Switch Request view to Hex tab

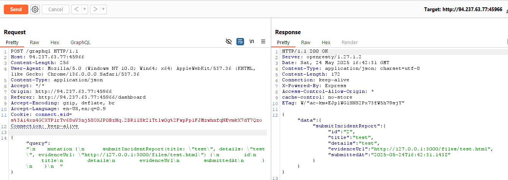tap(55, 43)
